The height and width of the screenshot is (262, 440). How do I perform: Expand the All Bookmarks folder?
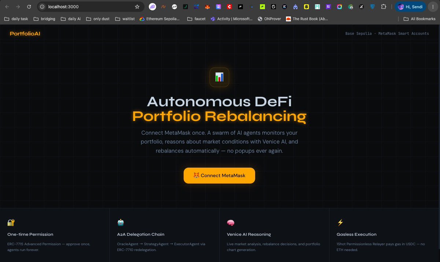click(x=419, y=19)
